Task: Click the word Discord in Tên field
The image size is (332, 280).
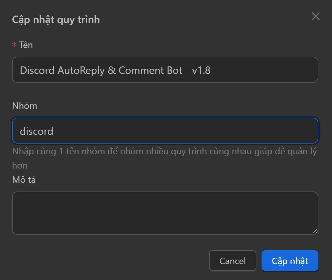Action: 37,70
